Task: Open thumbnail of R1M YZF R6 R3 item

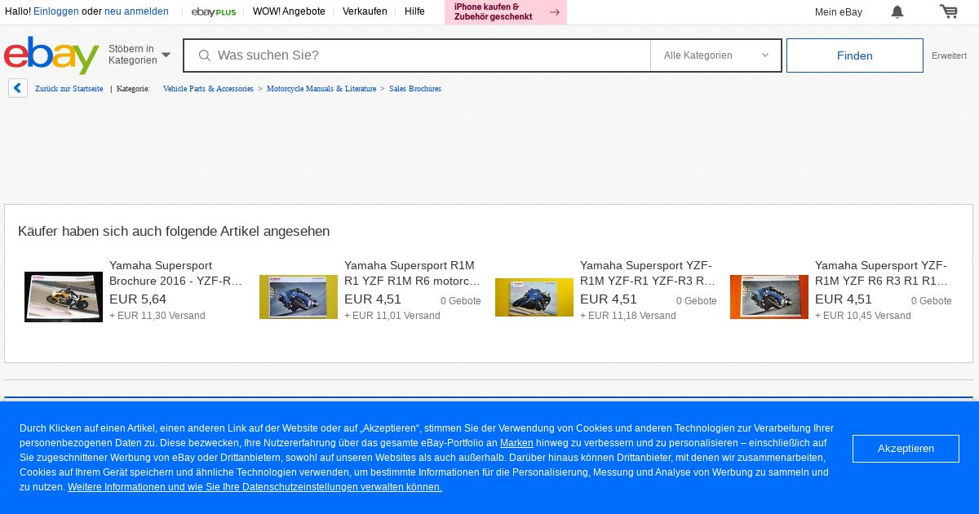Action: point(769,297)
